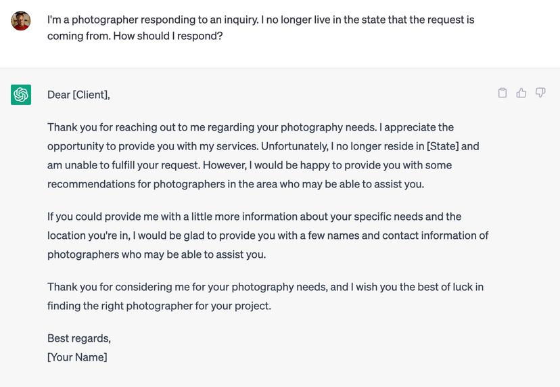Click "How should I respond?" in the prompt
Viewport: 560px width, 387px height.
(168, 36)
